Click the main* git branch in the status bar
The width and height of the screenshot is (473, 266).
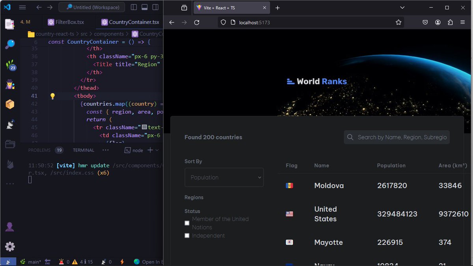pos(30,262)
